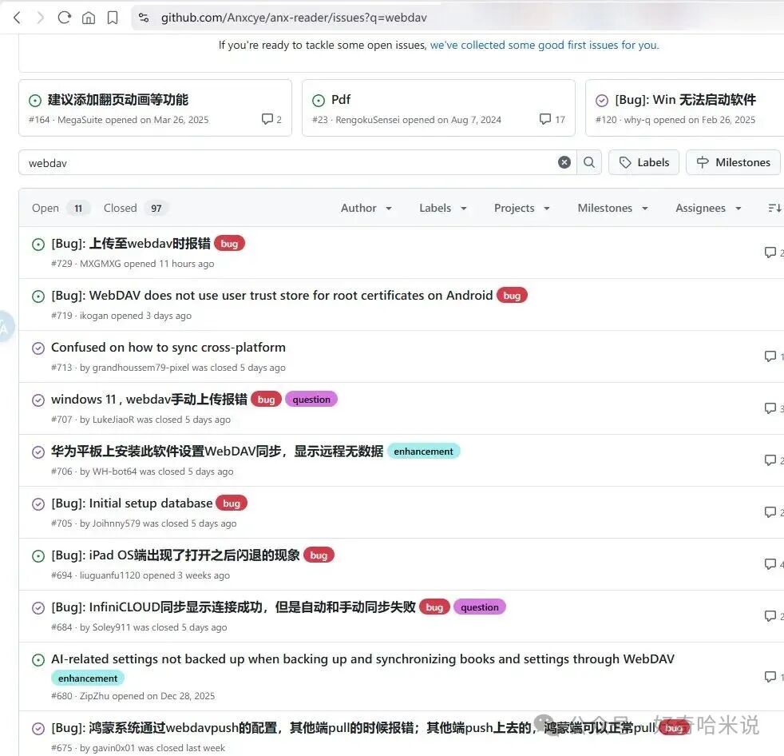The width and height of the screenshot is (784, 756).
Task: Expand the Projects filter dropdown
Action: (522, 208)
